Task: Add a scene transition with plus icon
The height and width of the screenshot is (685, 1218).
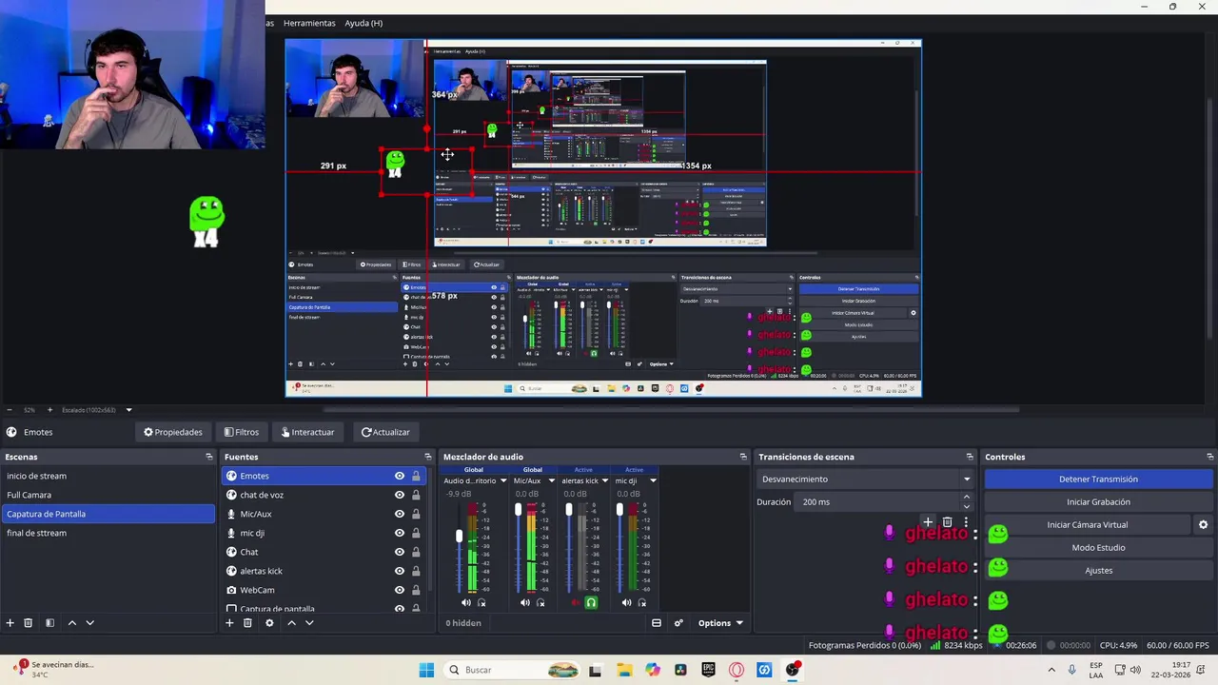Action: coord(928,522)
